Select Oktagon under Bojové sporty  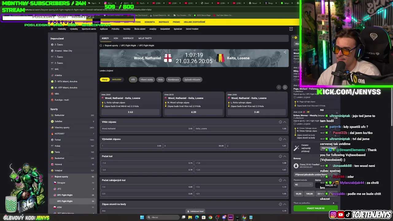73,183
